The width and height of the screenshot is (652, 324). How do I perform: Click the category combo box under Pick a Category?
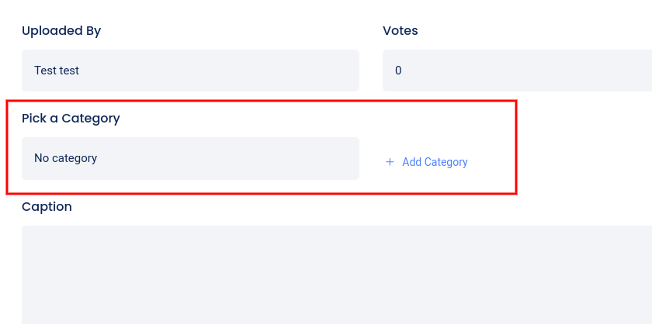click(x=190, y=158)
